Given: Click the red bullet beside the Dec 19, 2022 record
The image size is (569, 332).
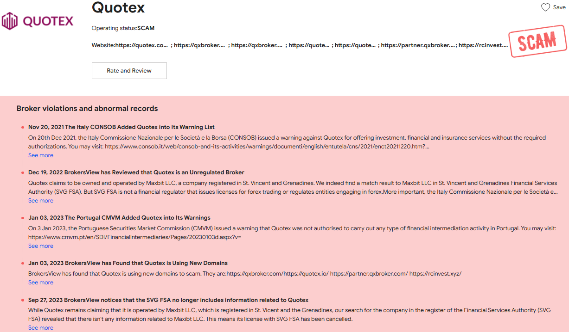Looking at the screenshot, I should (22, 172).
